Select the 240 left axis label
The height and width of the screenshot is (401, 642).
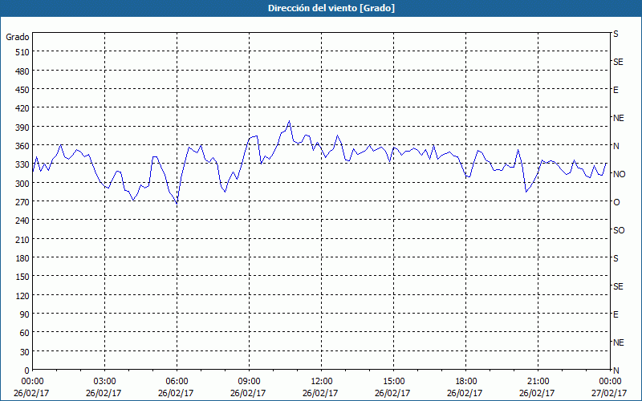[23, 221]
